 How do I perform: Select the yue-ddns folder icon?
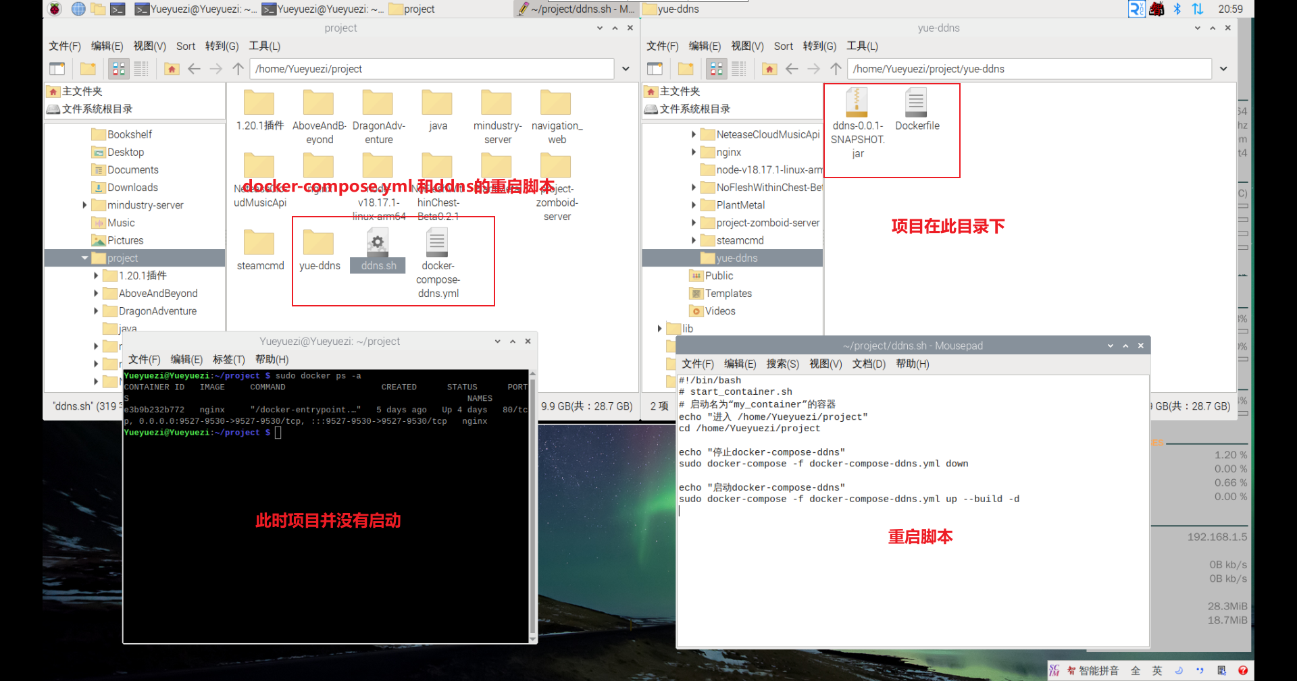point(319,250)
